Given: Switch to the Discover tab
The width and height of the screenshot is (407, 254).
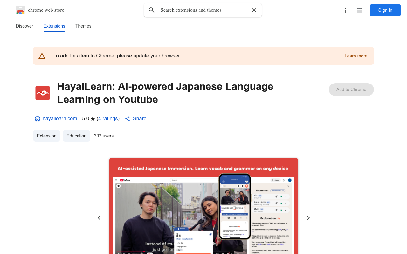Looking at the screenshot, I should tap(24, 26).
